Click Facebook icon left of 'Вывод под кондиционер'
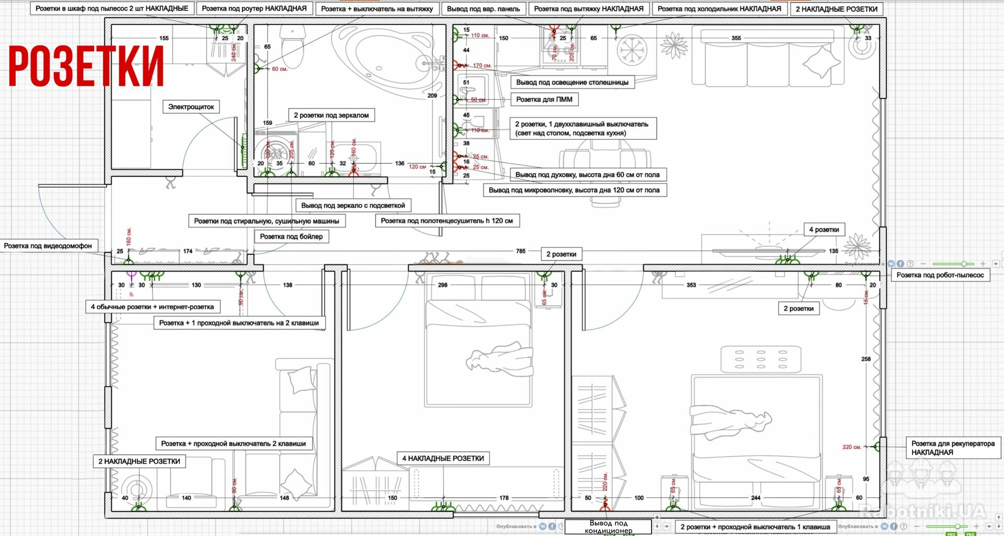1004x536 pixels. click(552, 526)
